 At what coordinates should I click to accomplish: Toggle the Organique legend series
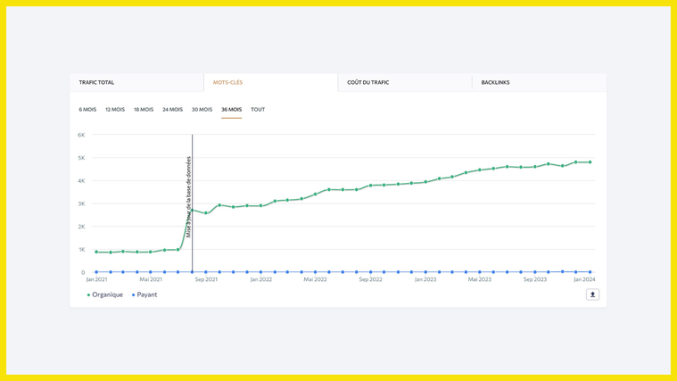(x=105, y=294)
